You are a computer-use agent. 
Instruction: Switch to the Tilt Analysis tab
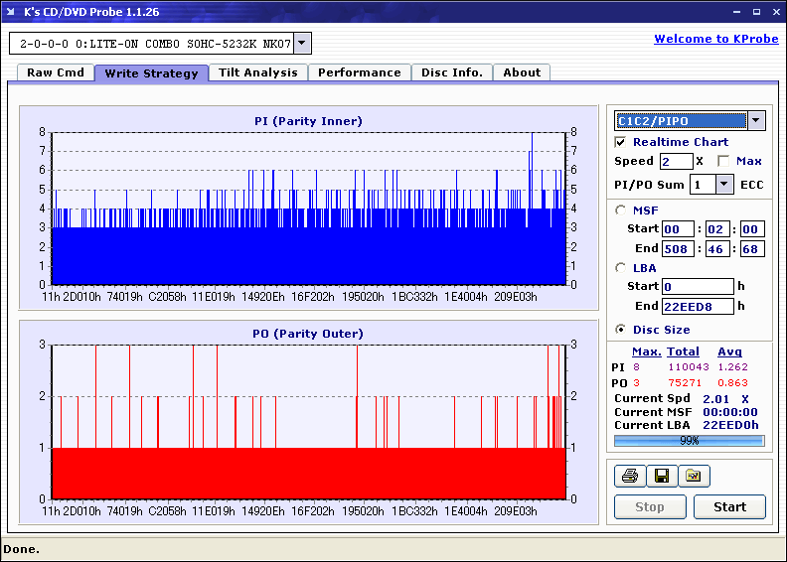click(x=258, y=72)
